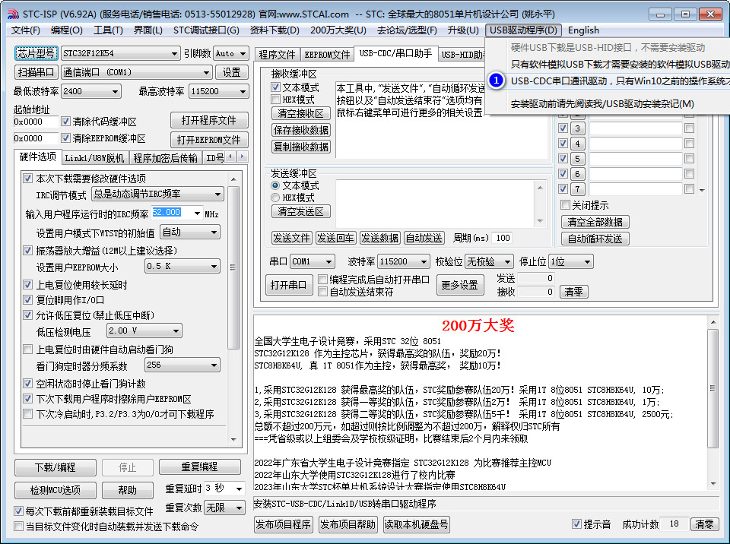
Task: Select send buffer 文本模式 radio button
Action: (x=275, y=185)
